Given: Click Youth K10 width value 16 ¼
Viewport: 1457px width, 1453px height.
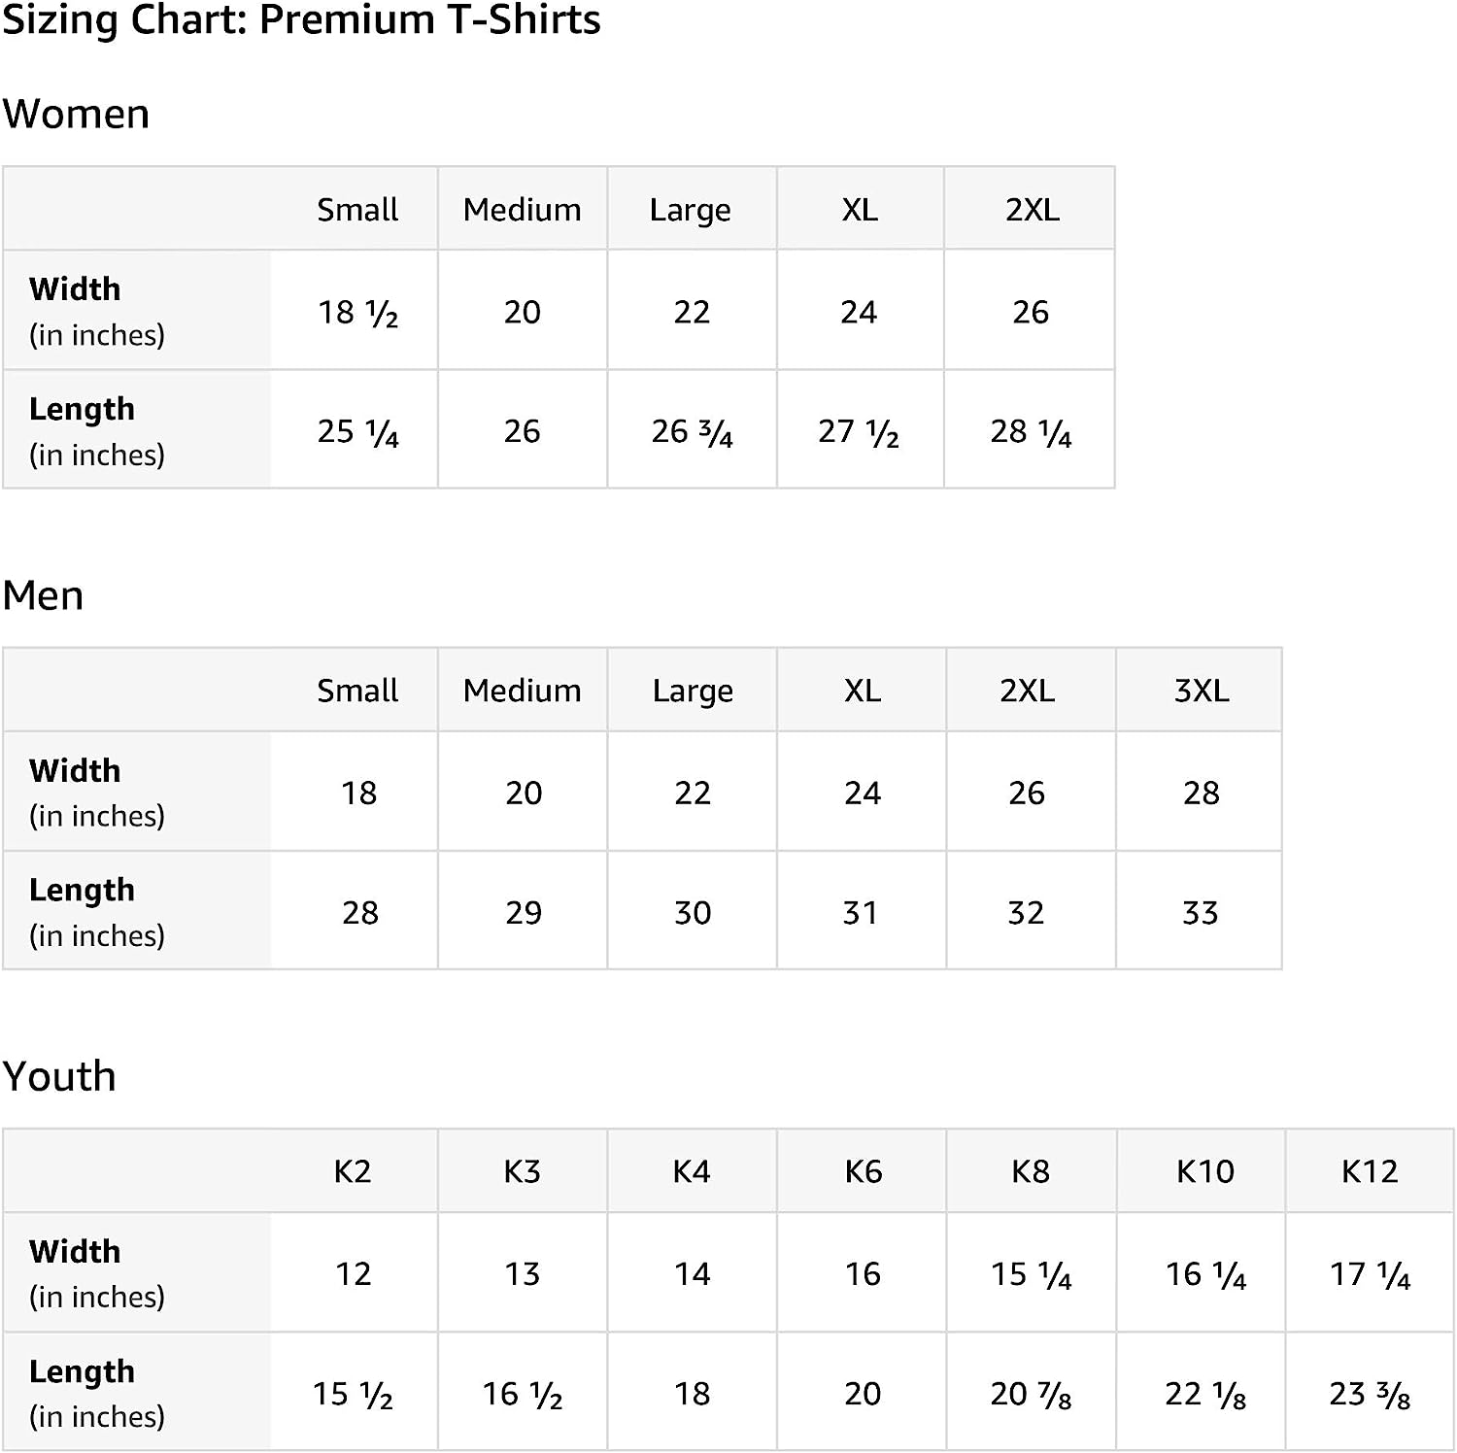Looking at the screenshot, I should click(1205, 1274).
